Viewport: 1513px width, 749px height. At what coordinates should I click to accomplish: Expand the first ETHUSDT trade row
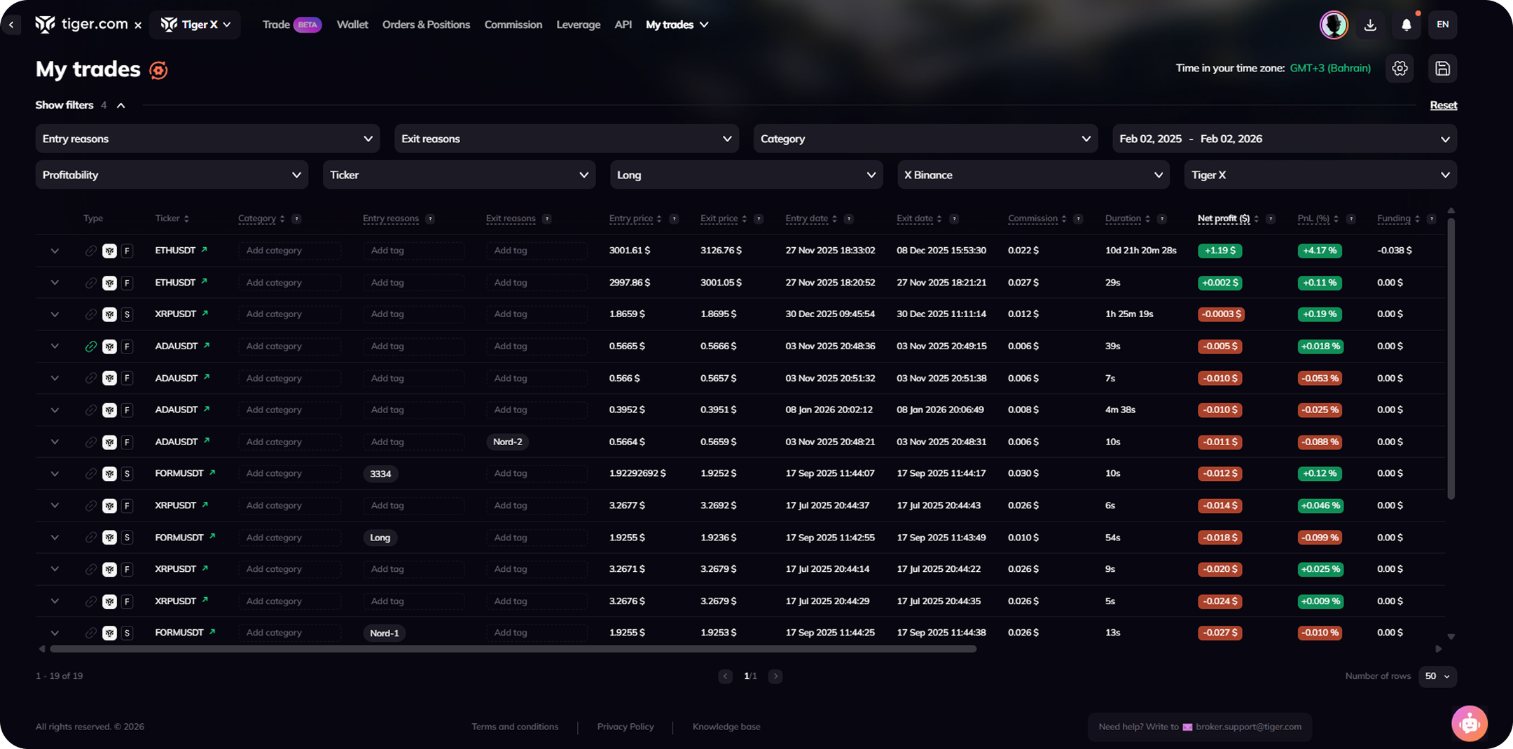click(x=55, y=251)
